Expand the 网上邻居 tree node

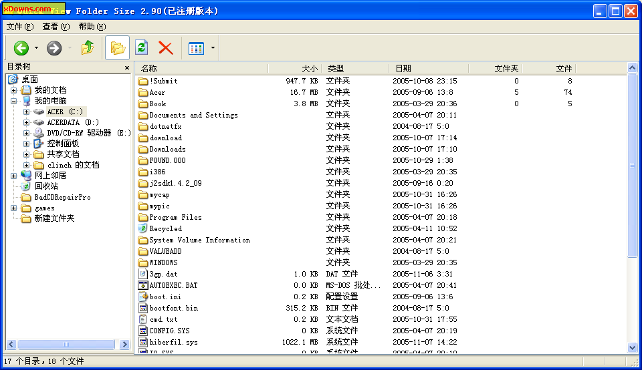click(x=13, y=176)
